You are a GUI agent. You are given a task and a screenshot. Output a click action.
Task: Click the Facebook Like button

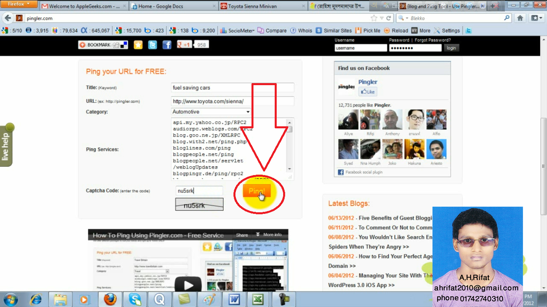(368, 92)
